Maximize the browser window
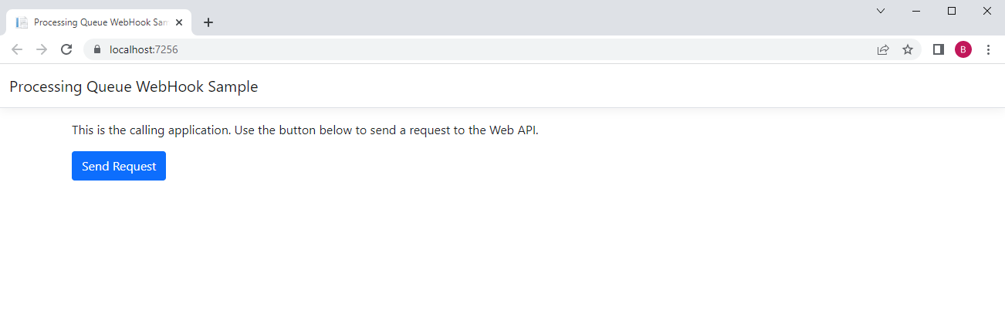Viewport: 1005px width, 324px height. (952, 11)
